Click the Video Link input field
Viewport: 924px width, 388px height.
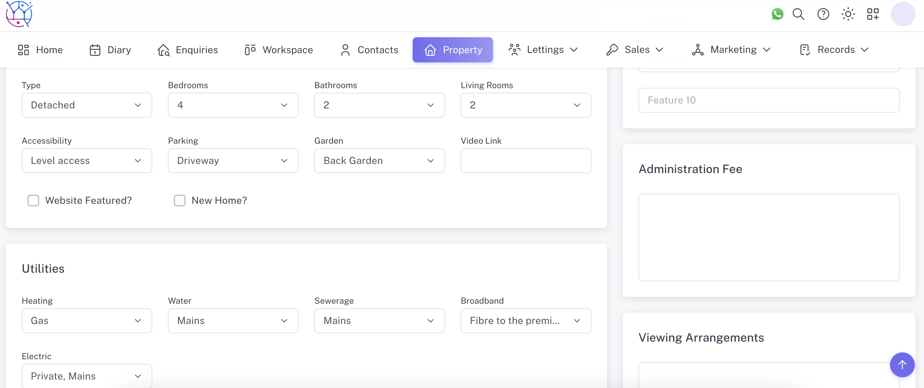point(525,161)
